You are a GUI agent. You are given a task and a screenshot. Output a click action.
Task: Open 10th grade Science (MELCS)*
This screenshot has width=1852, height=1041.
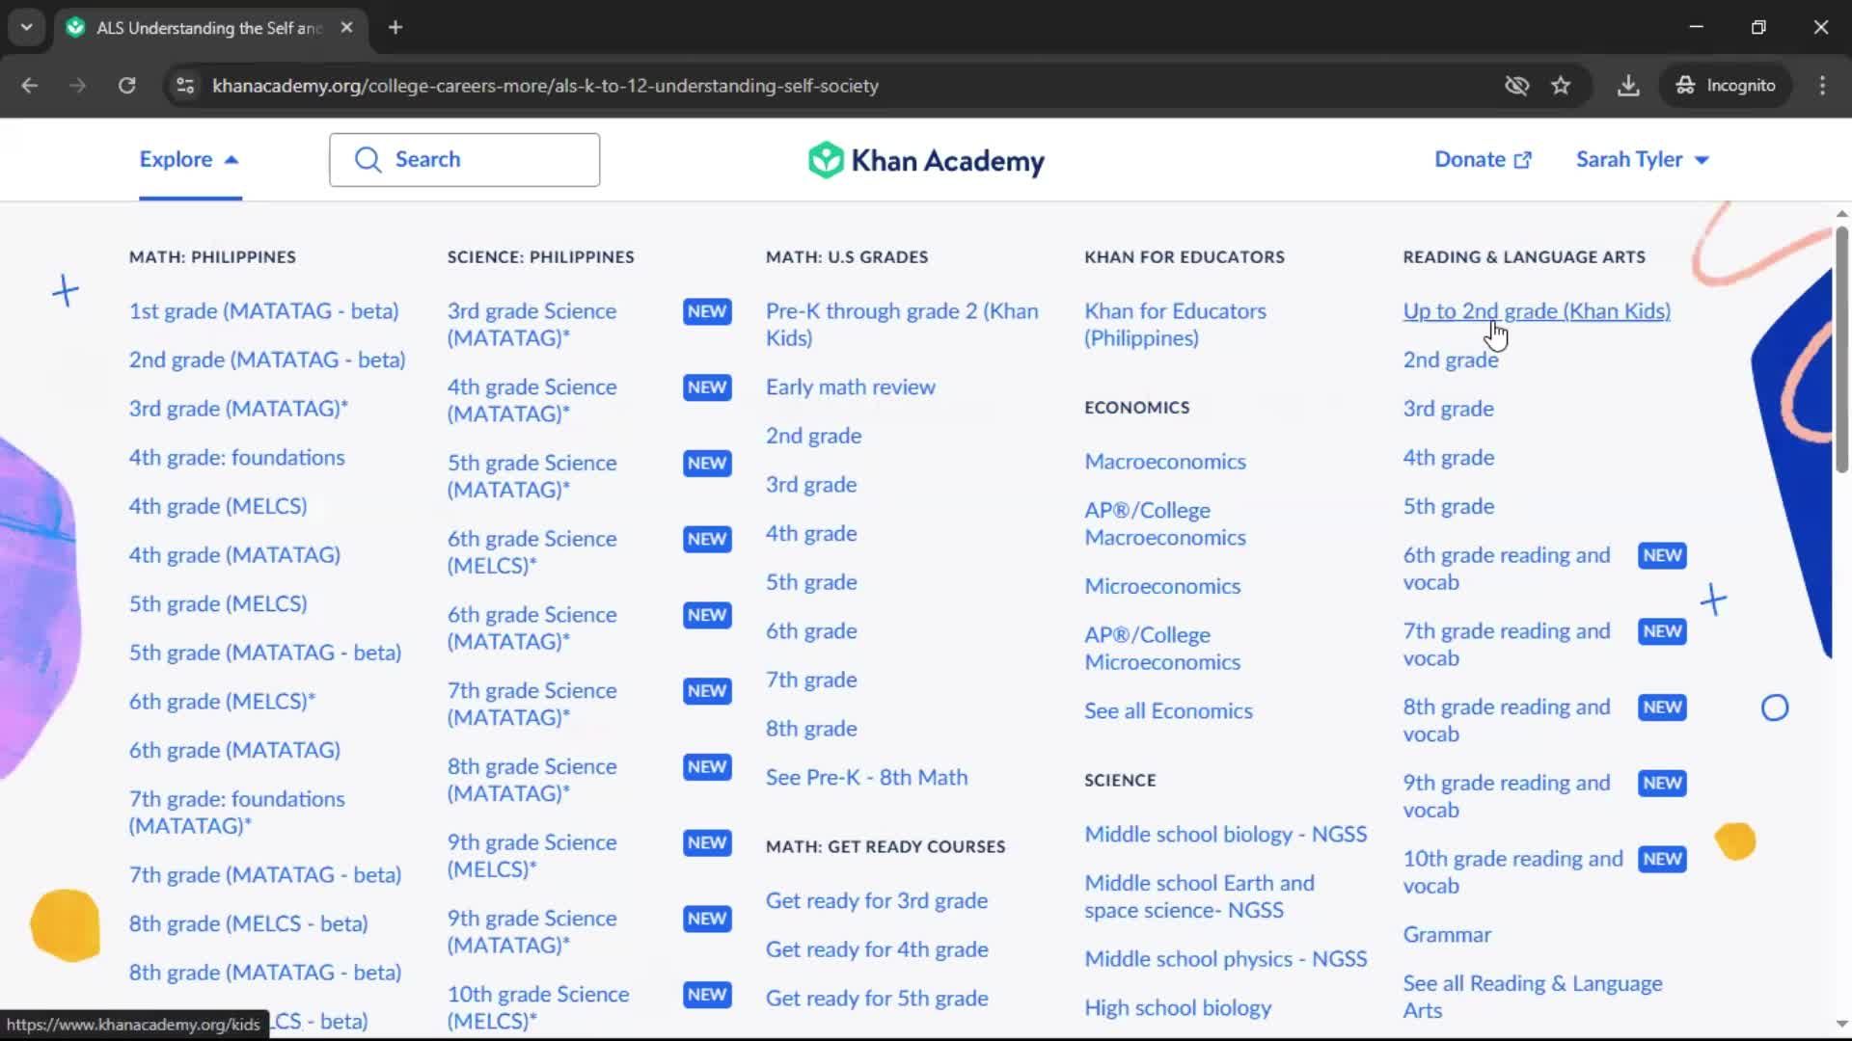click(x=537, y=1007)
